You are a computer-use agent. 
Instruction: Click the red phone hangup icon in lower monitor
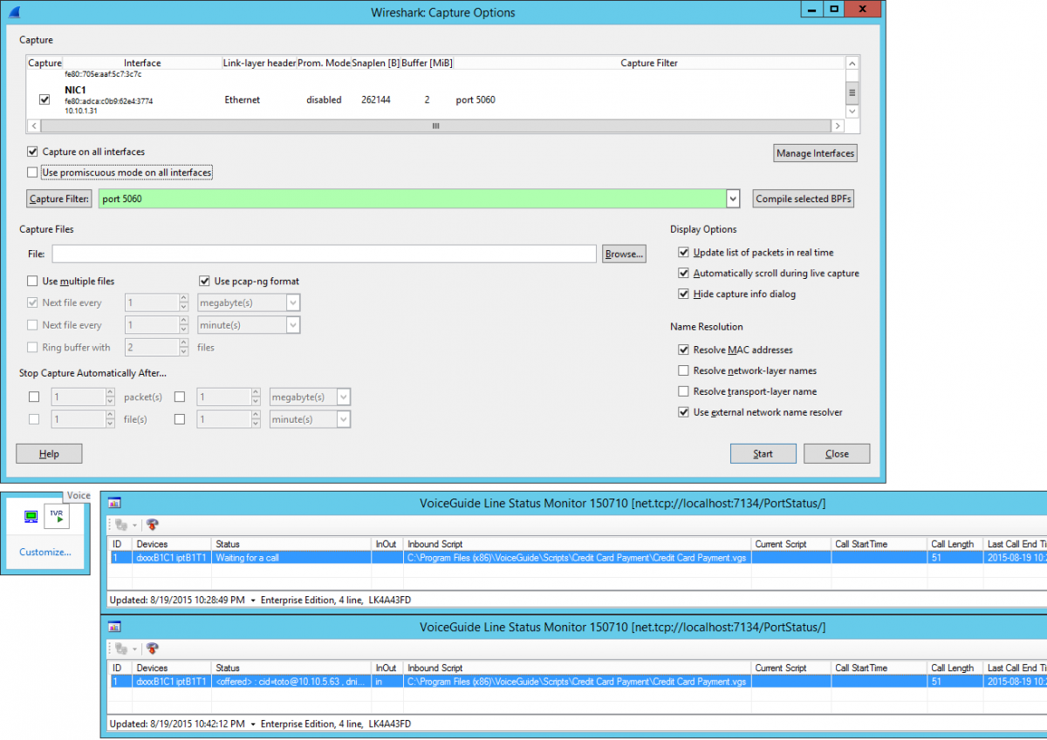click(152, 648)
